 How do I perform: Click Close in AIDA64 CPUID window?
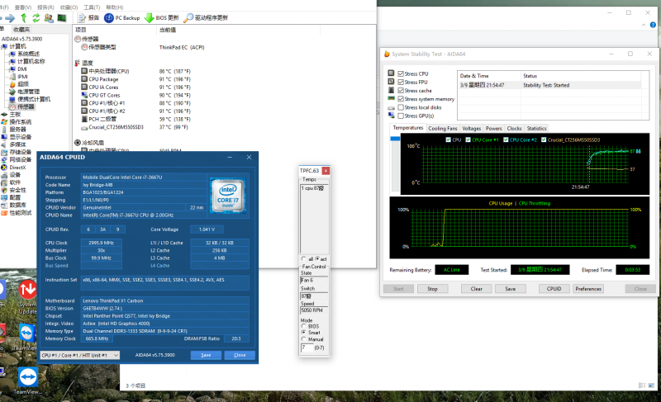(x=240, y=355)
